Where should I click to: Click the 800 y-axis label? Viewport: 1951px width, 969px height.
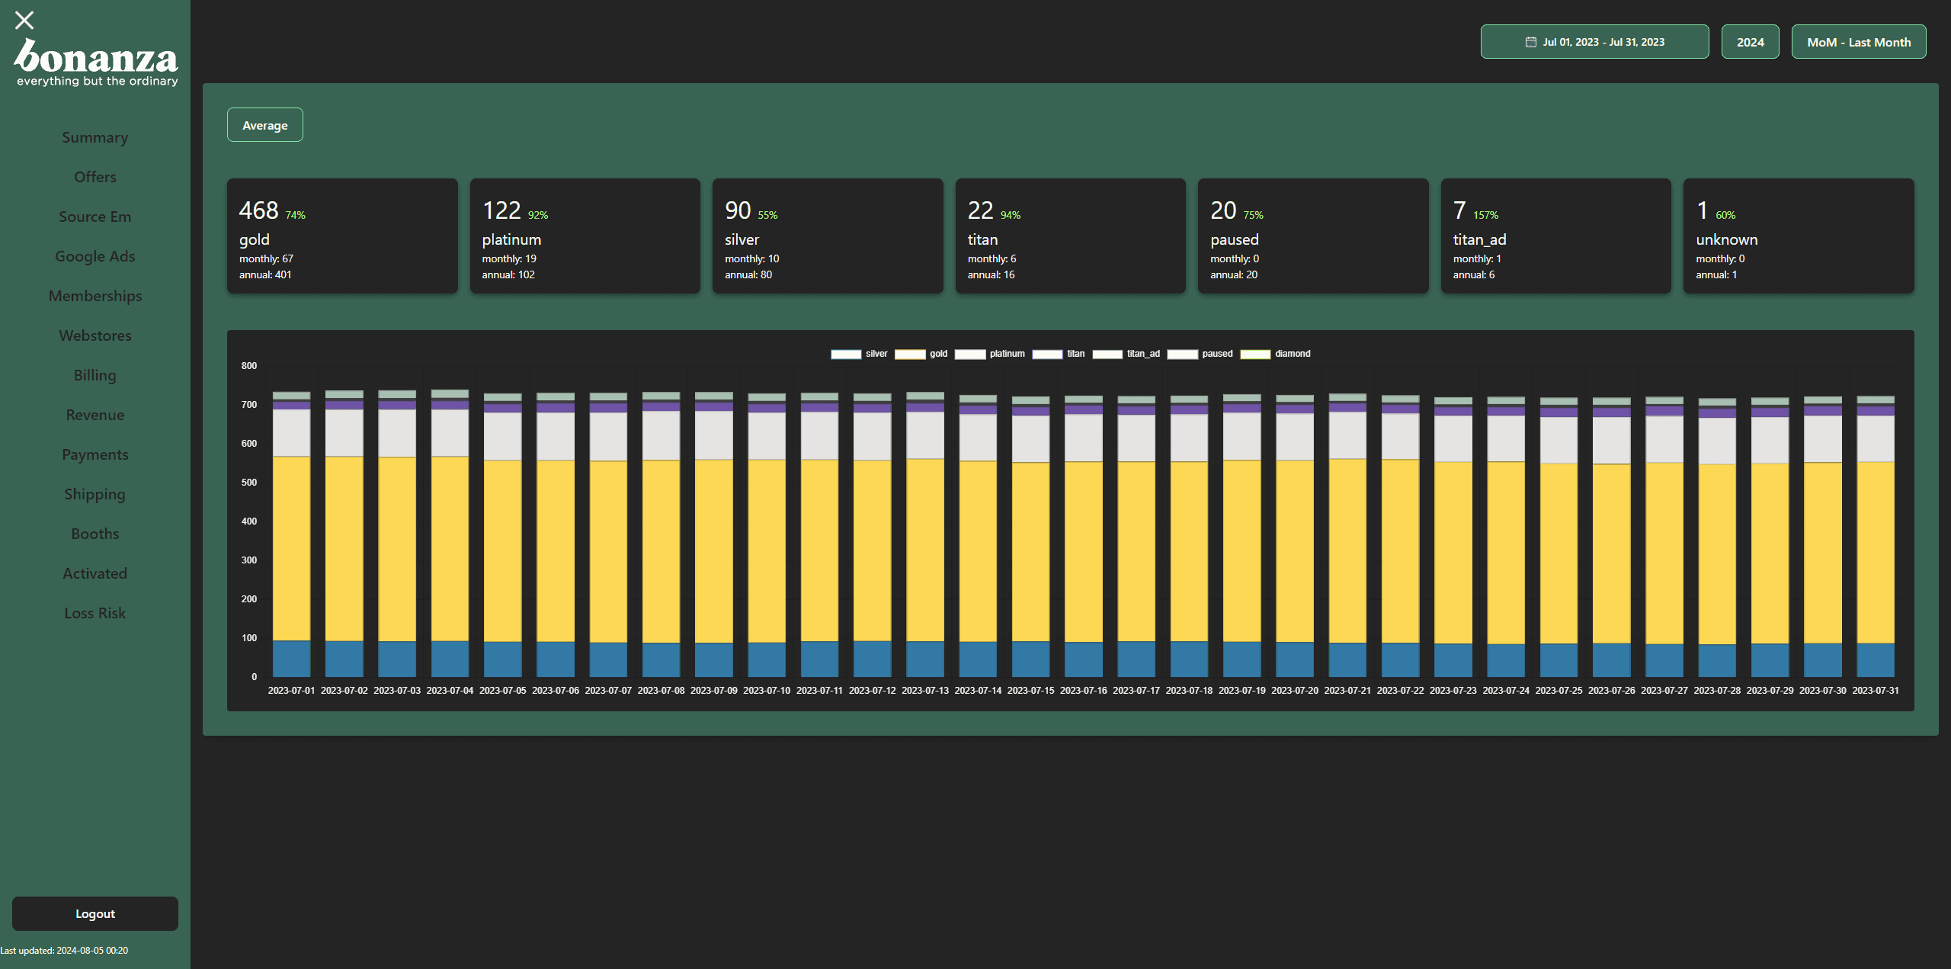point(249,366)
